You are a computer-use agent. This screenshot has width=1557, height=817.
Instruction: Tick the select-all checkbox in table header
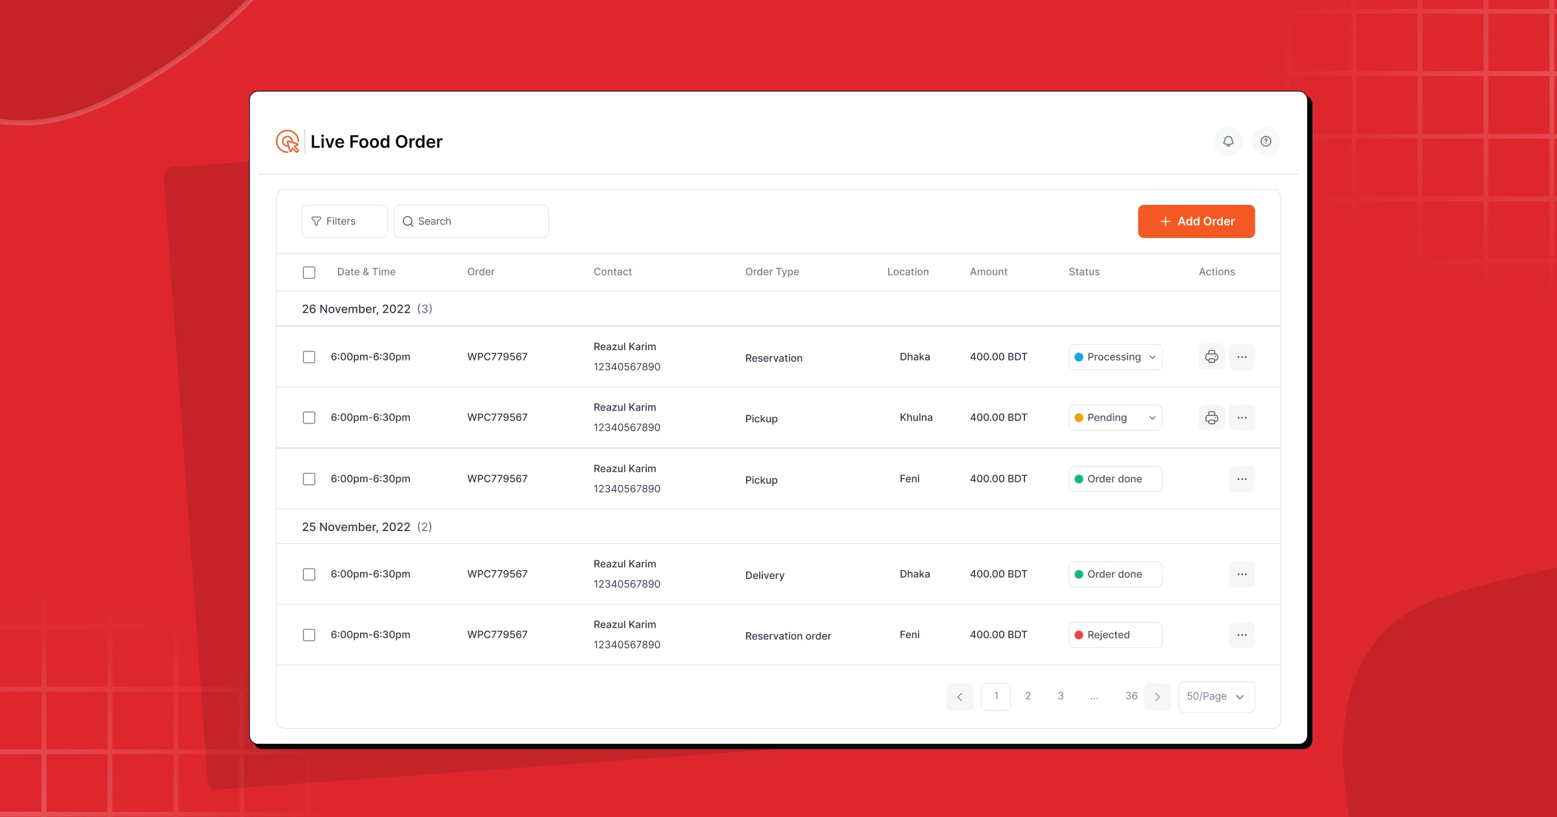pos(309,272)
